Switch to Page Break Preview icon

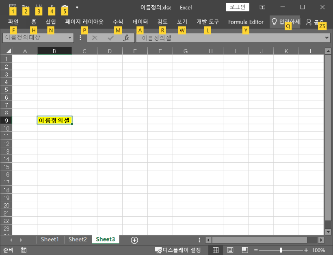[245, 250]
